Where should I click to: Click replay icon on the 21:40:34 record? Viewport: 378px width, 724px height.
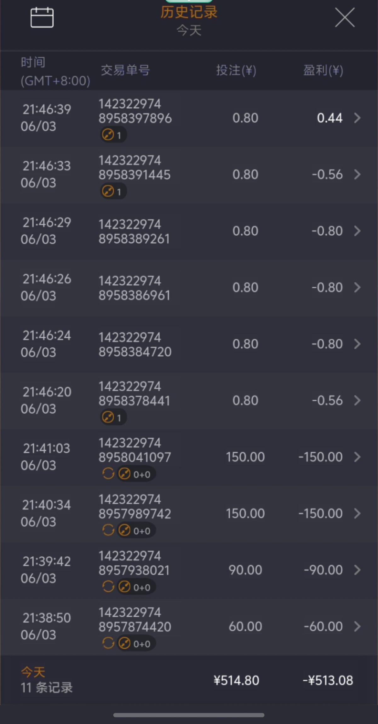(x=108, y=530)
